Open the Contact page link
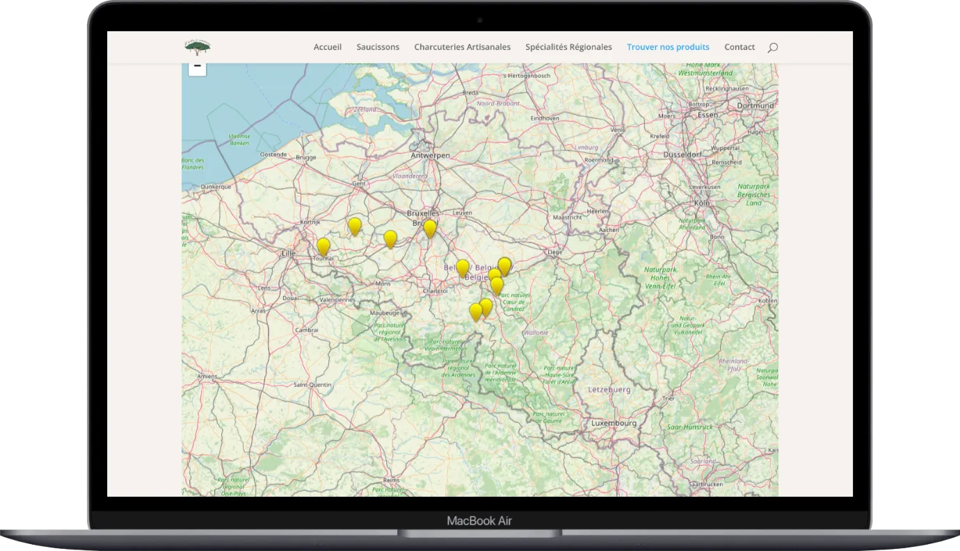The width and height of the screenshot is (960, 551). point(739,47)
